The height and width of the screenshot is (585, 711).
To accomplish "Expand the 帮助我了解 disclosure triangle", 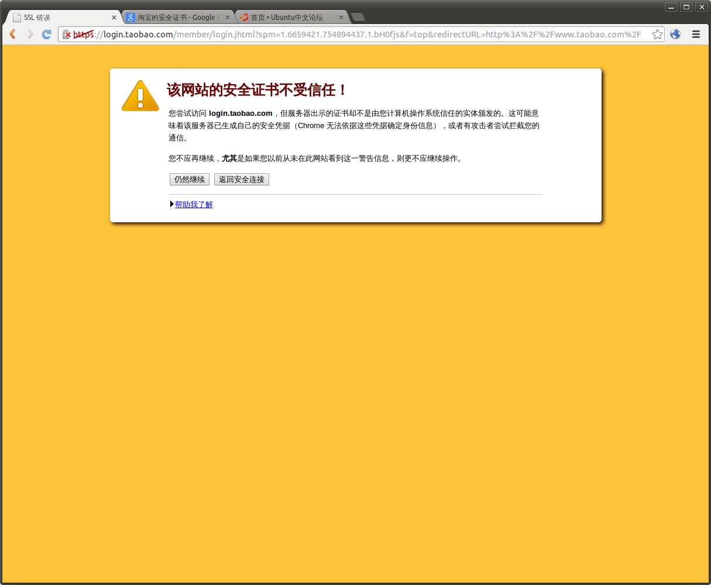I will point(172,204).
